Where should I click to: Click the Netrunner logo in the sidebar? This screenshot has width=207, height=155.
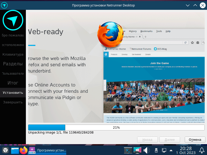tap(13, 20)
